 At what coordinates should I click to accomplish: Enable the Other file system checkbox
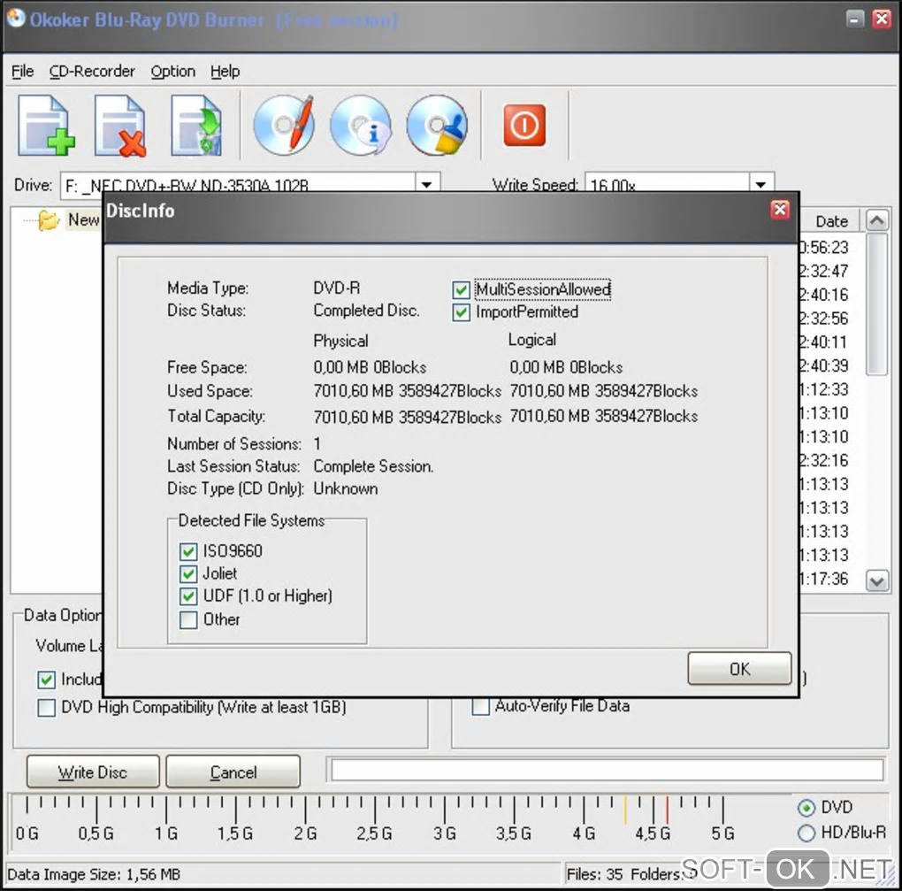tap(188, 619)
